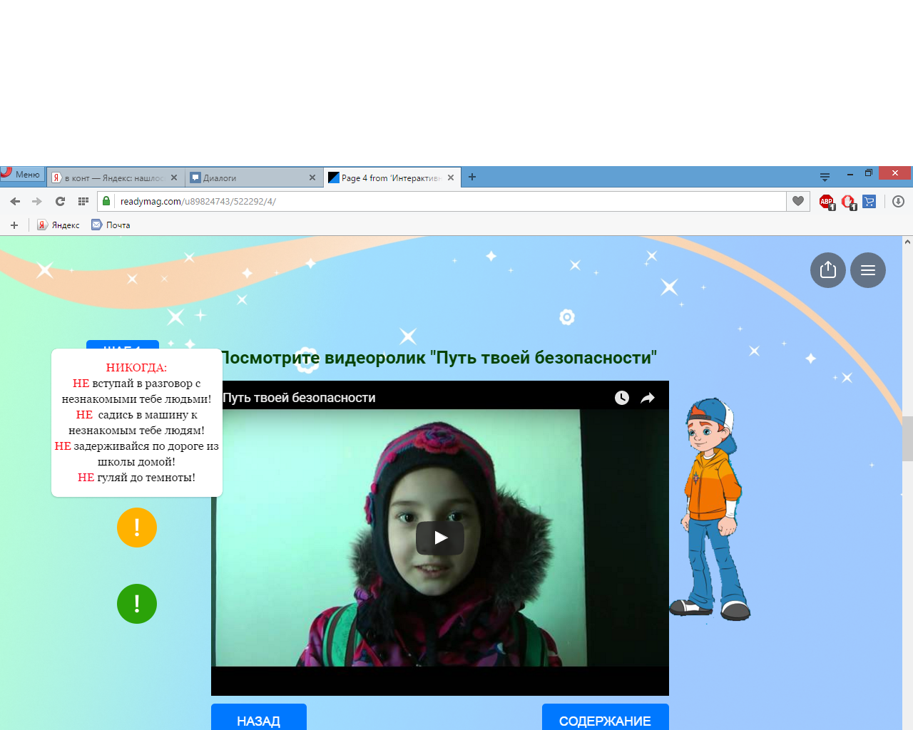This screenshot has width=913, height=730.
Task: Add a bookmark via plus icon
Action: pyautogui.click(x=14, y=225)
